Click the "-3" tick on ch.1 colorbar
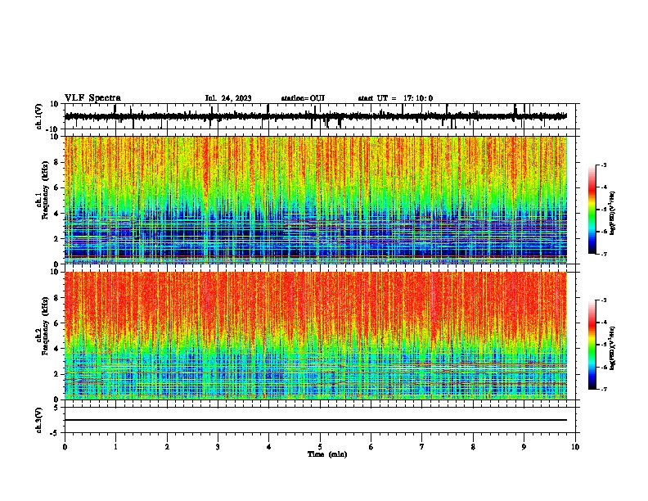The width and height of the screenshot is (648, 501). 603,165
